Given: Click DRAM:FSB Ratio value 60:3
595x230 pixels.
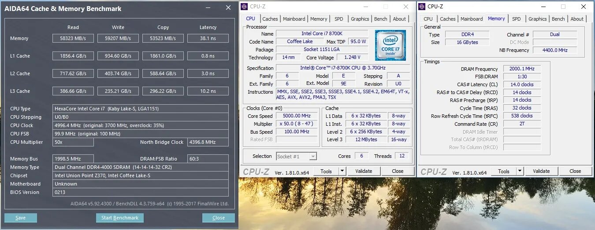Looking at the screenshot, I should click(208, 159).
